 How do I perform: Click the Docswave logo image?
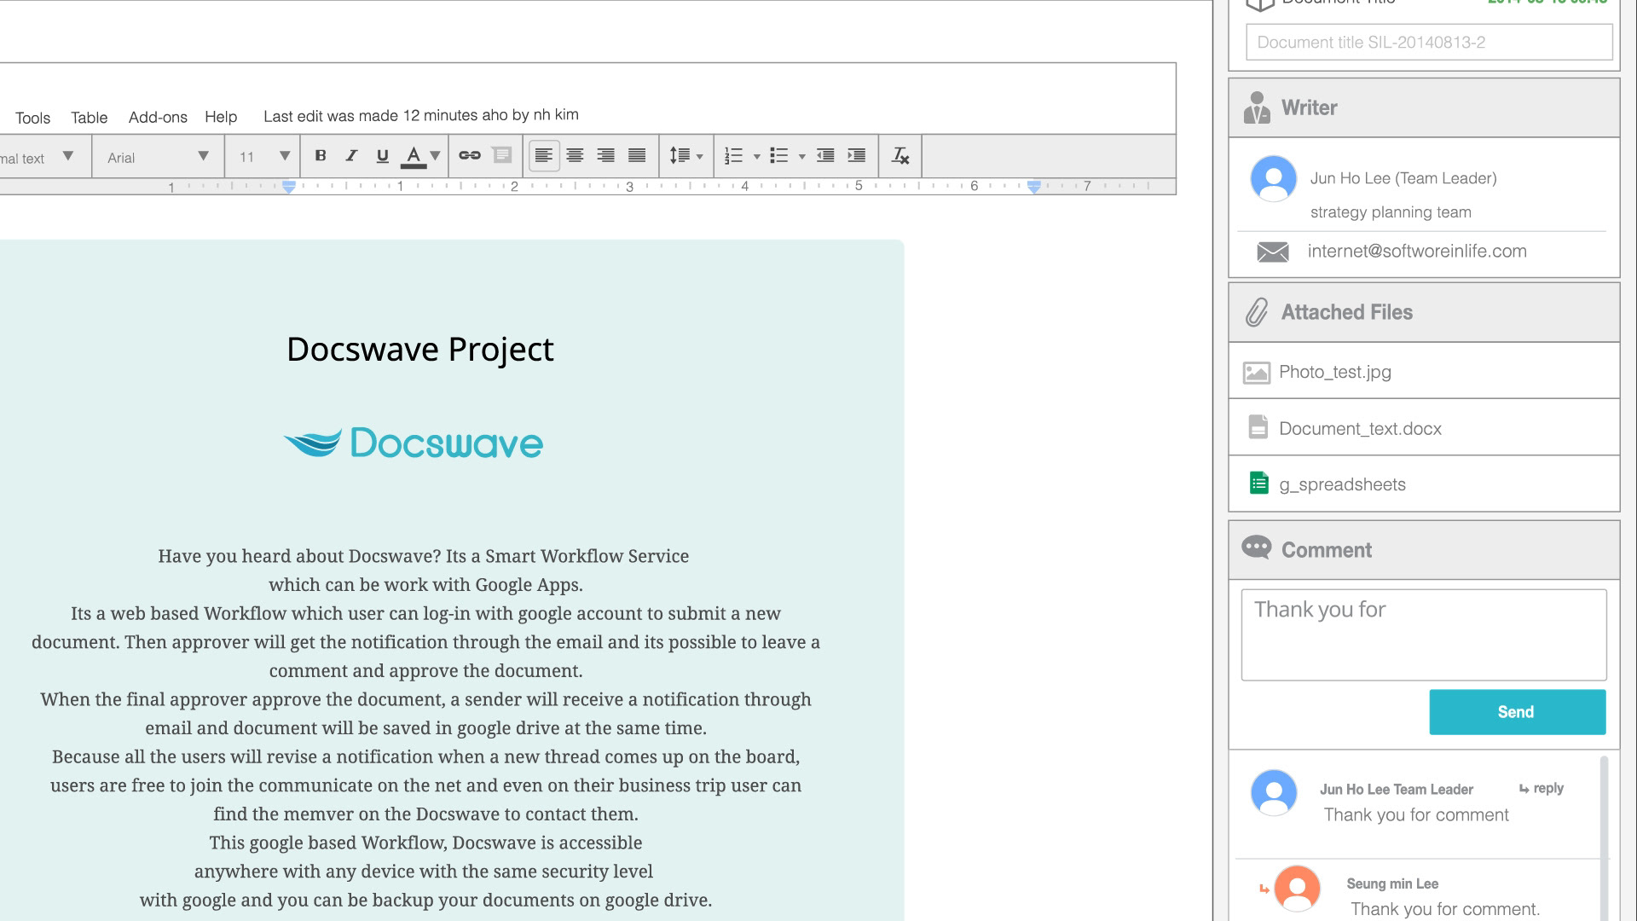(414, 443)
